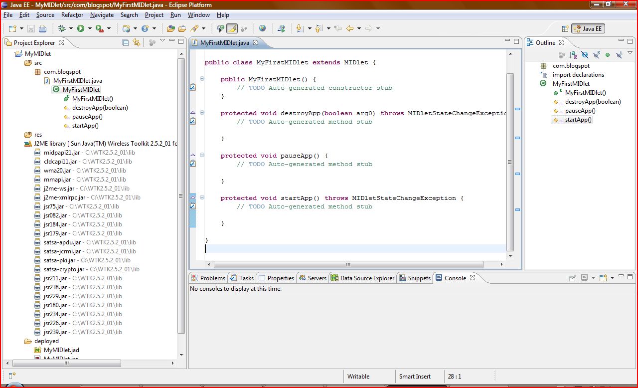Image resolution: width=638 pixels, height=388 pixels.
Task: Open the Debug tool in the toolbar
Action: click(x=62, y=28)
